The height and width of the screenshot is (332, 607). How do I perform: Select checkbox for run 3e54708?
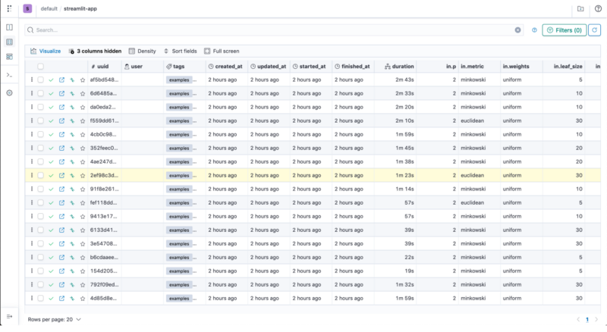[40, 244]
